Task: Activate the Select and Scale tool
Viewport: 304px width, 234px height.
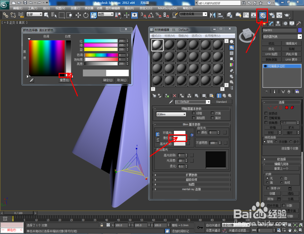Action: coord(93,15)
